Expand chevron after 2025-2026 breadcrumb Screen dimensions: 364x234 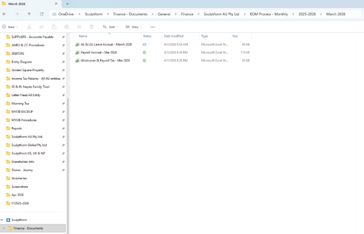click(x=321, y=14)
